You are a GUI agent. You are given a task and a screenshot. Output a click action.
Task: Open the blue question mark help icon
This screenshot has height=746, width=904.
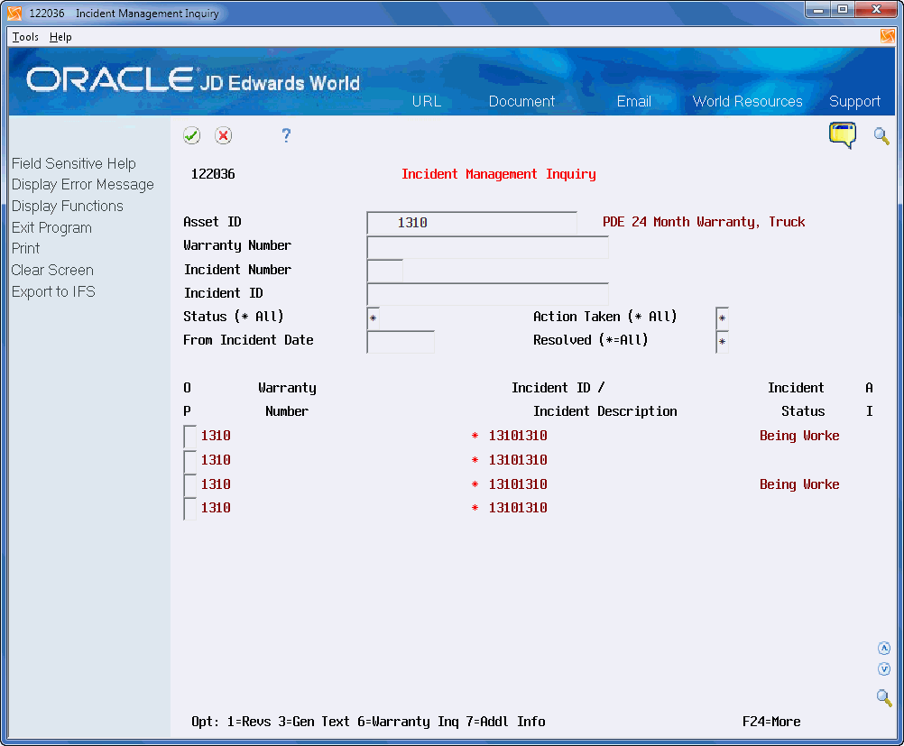(x=286, y=135)
